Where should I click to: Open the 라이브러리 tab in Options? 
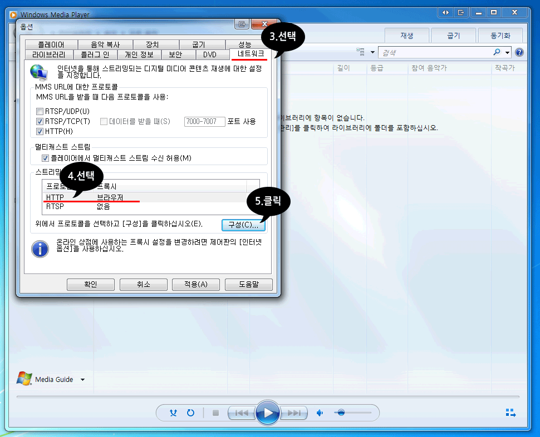(x=49, y=54)
